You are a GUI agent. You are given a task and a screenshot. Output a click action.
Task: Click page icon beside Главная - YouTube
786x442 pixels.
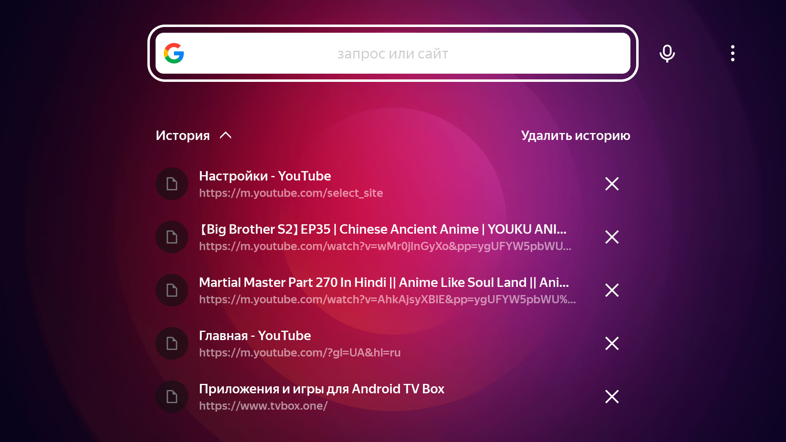pos(172,343)
